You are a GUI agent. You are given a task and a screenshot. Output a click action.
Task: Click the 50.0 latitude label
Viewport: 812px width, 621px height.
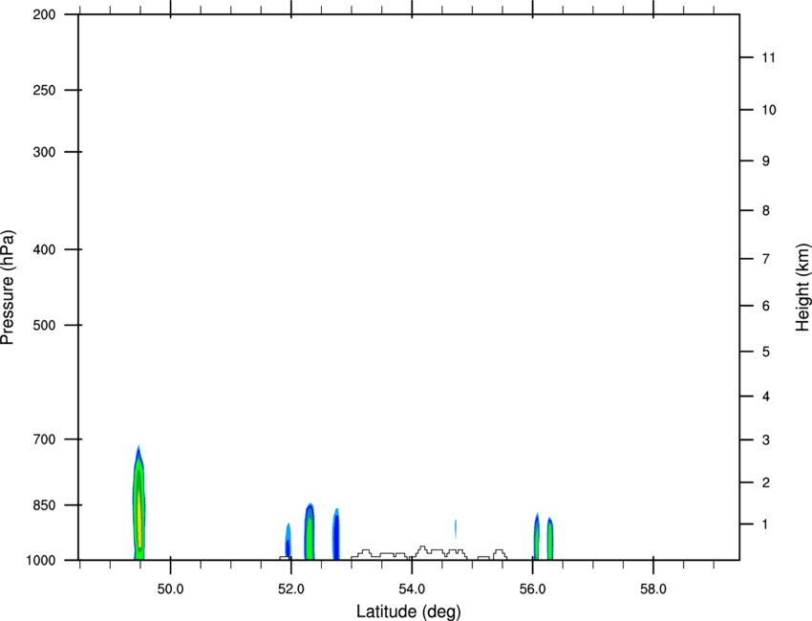pyautogui.click(x=170, y=589)
